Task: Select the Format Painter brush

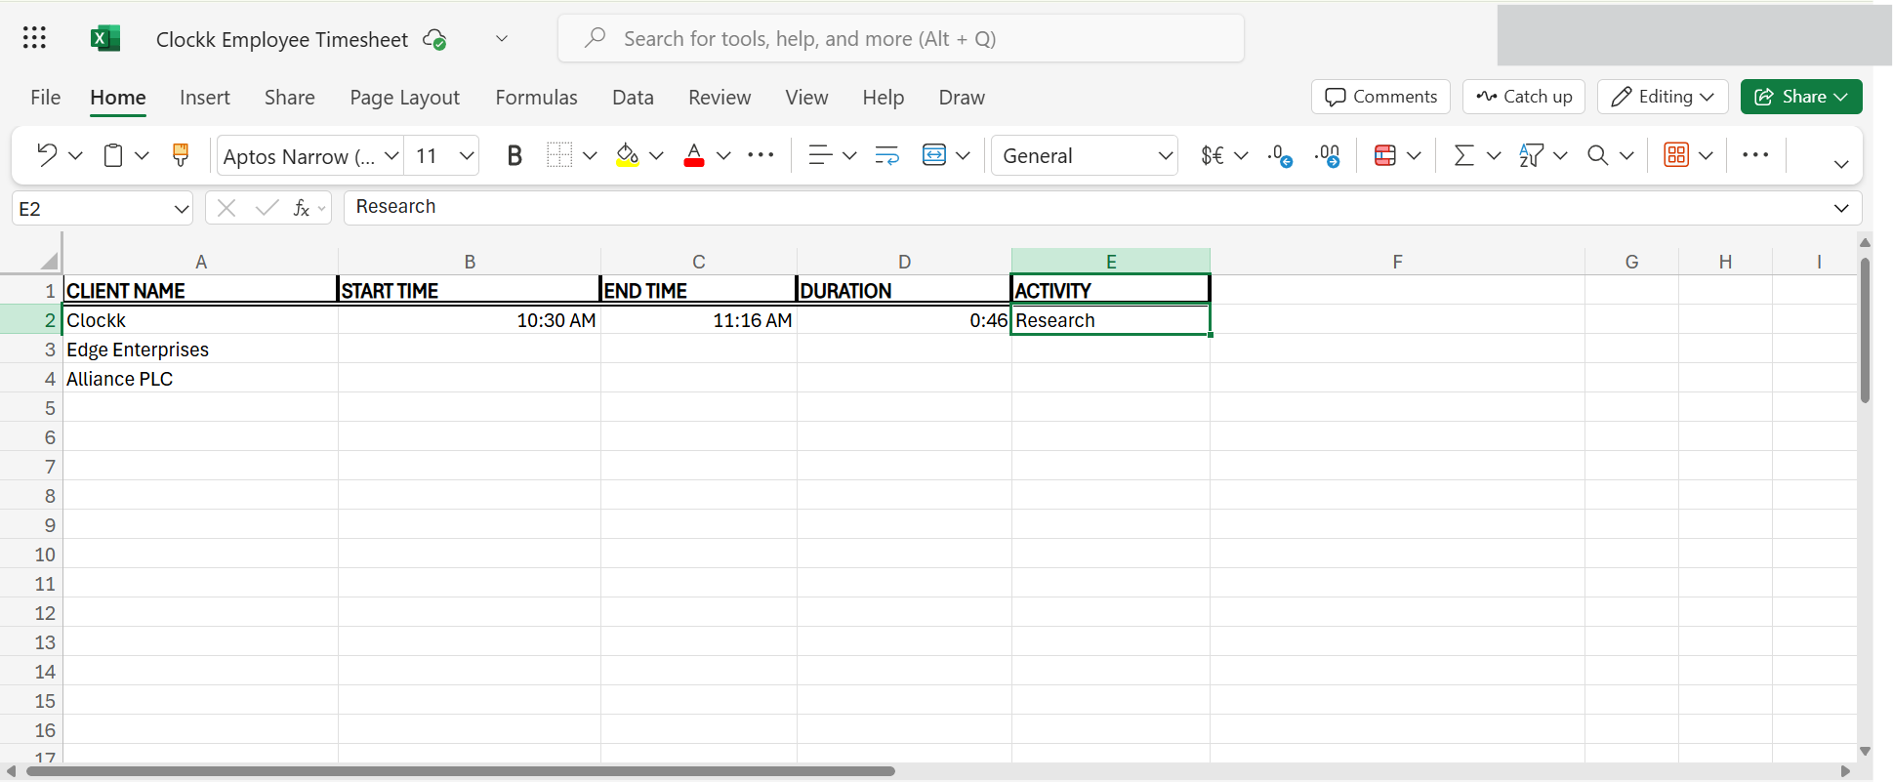Action: [x=181, y=155]
